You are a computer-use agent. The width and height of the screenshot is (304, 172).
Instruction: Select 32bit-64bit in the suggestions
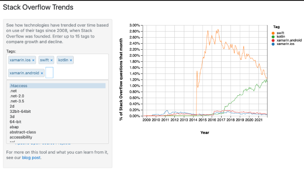[x=57, y=111]
